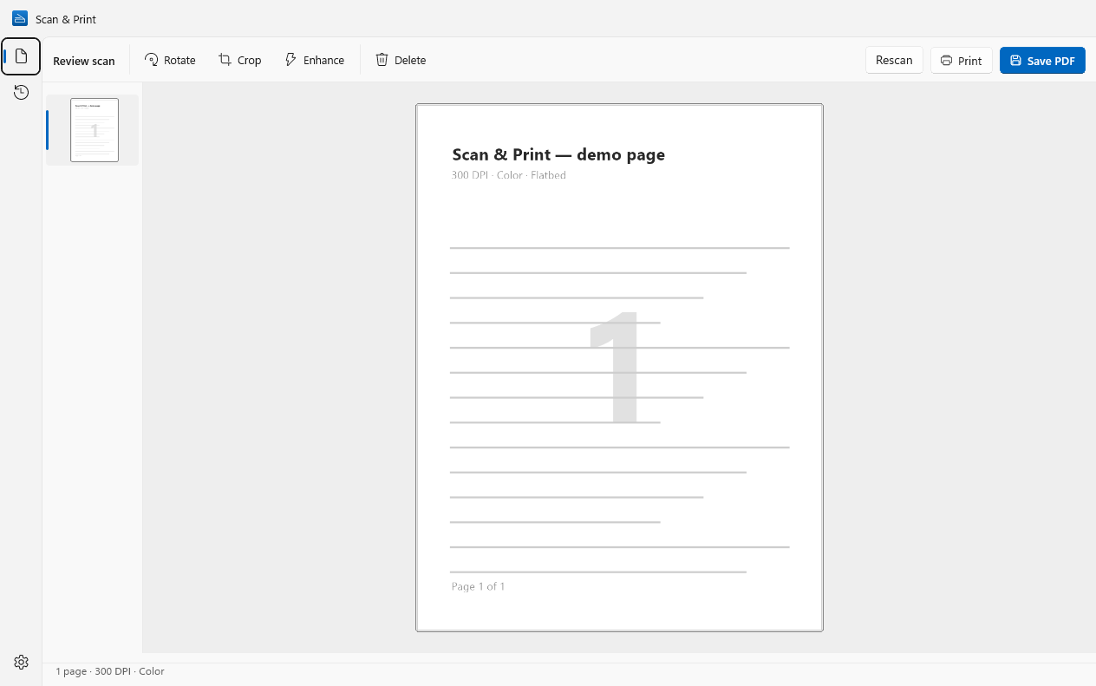Click the Rotate toolbar button
This screenshot has width=1096, height=686.
[170, 60]
